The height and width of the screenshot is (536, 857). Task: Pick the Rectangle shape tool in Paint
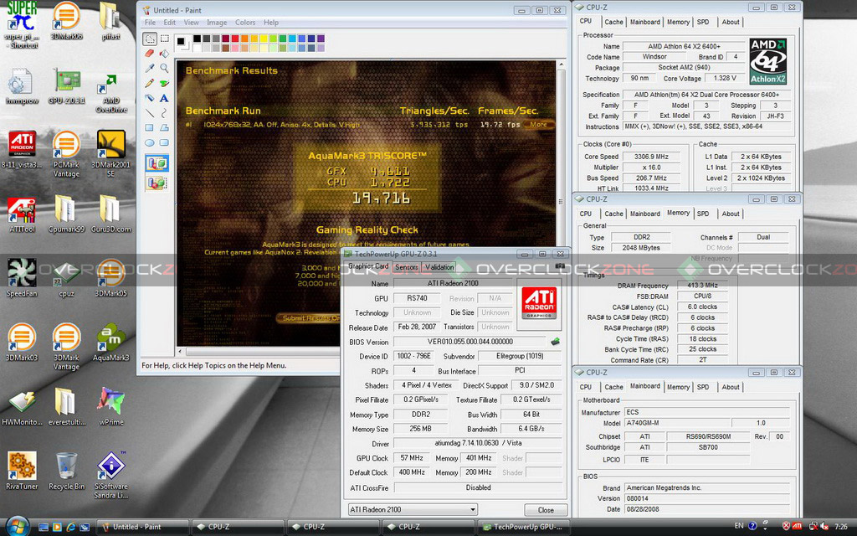[150, 127]
